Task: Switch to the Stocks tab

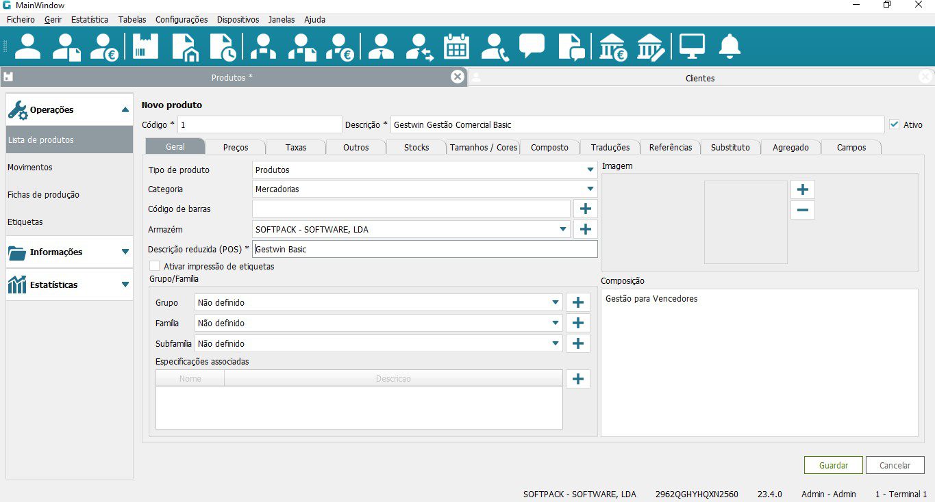Action: coord(416,147)
